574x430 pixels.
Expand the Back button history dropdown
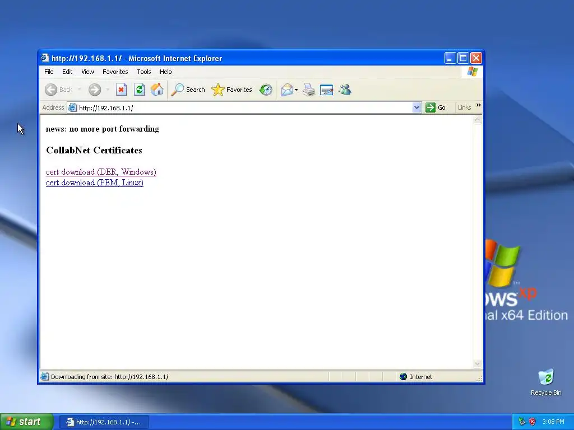tap(80, 90)
